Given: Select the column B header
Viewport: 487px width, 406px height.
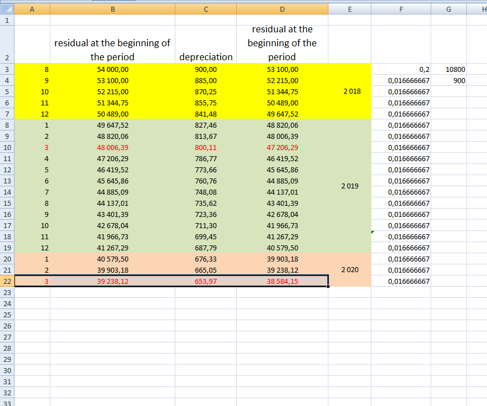Looking at the screenshot, I should pyautogui.click(x=113, y=9).
